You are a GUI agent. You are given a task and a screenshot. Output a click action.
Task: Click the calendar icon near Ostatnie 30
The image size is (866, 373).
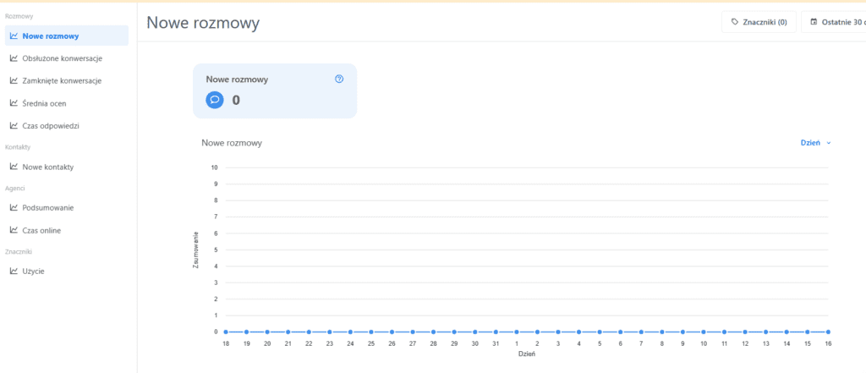point(814,22)
